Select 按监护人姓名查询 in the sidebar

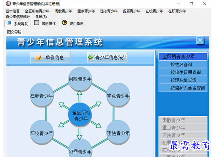click(x=183, y=88)
